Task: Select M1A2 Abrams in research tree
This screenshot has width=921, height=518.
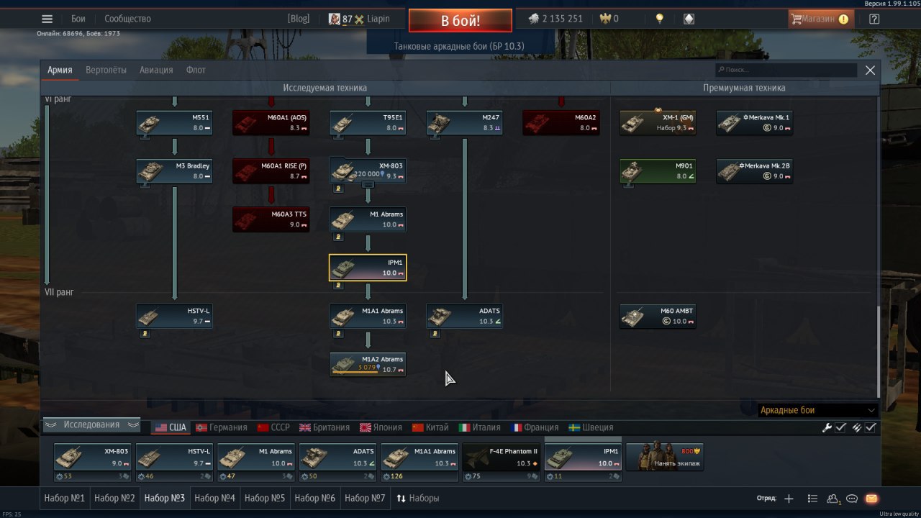Action: point(368,364)
